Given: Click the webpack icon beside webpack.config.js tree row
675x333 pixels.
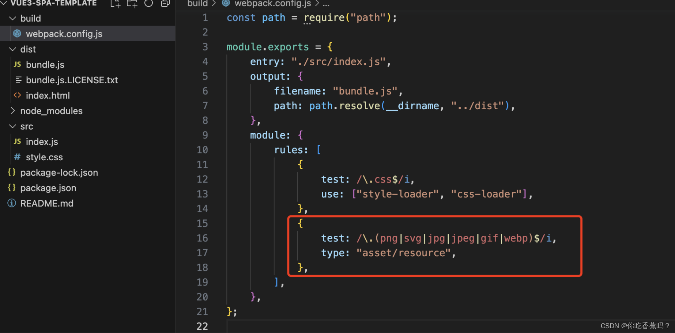Looking at the screenshot, I should click(17, 34).
